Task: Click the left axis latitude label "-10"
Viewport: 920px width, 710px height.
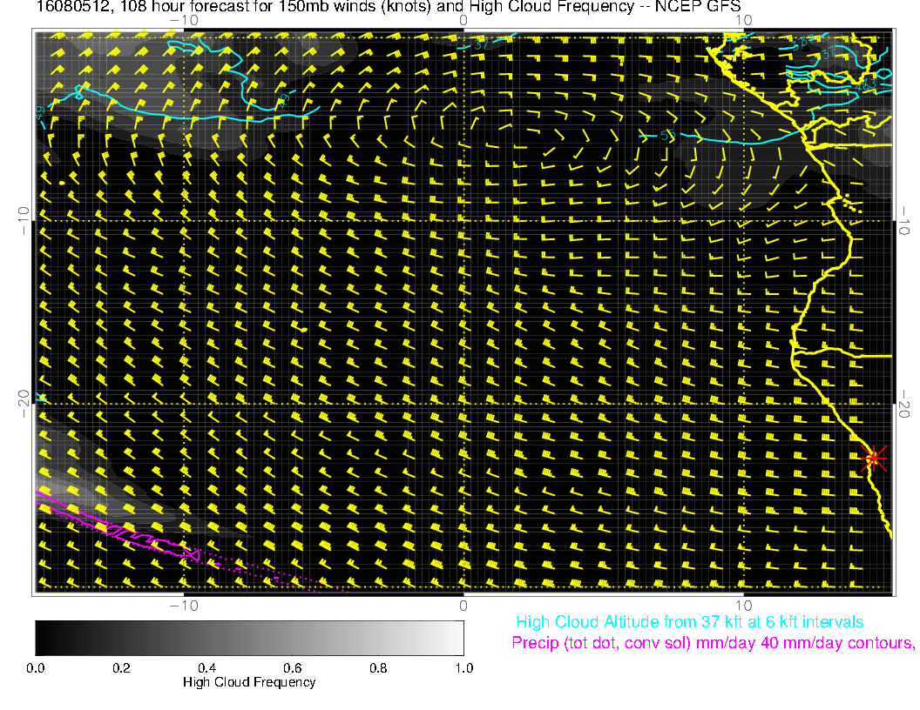Action: (24, 219)
